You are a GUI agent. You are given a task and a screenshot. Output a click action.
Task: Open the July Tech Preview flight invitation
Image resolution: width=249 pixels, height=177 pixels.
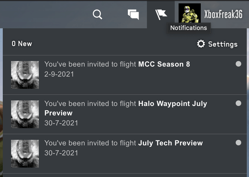[x=170, y=143]
